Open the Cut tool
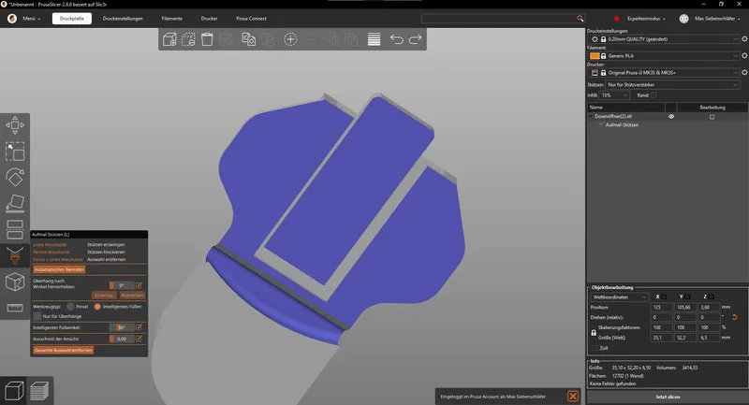Viewport: 749px width, 405px height. [15, 229]
